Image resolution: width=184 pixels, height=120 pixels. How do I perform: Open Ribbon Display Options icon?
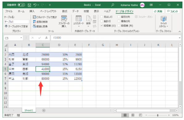(x=151, y=5)
